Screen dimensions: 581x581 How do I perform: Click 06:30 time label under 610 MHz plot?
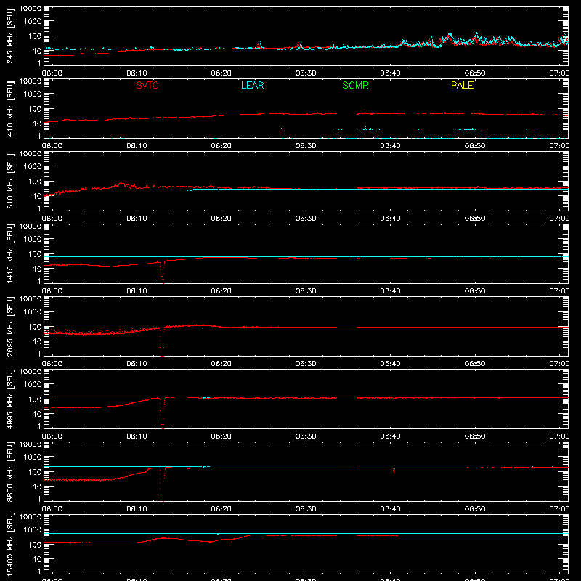pos(306,219)
